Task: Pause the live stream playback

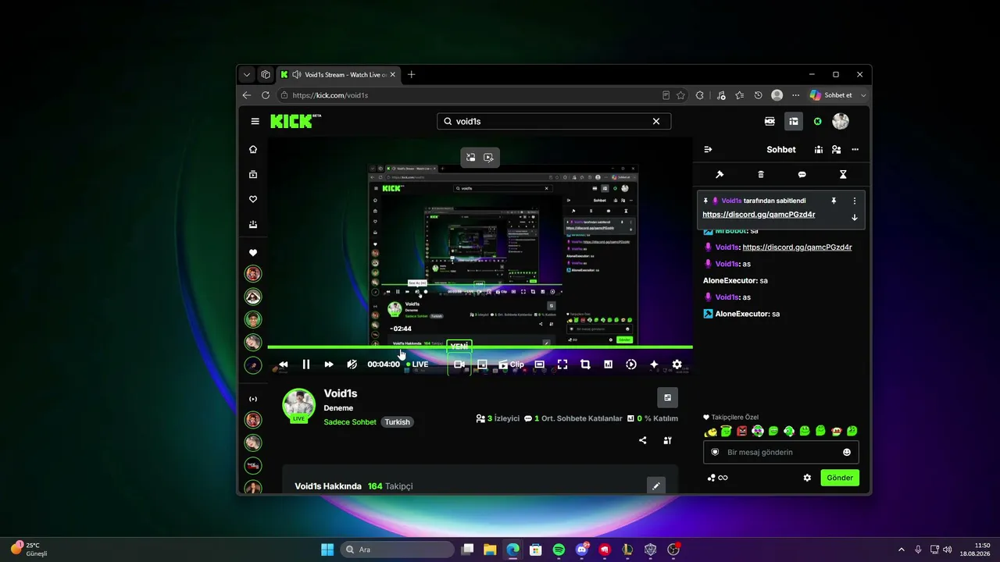Action: pos(306,365)
